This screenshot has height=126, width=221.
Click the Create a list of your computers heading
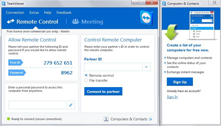[188, 48]
